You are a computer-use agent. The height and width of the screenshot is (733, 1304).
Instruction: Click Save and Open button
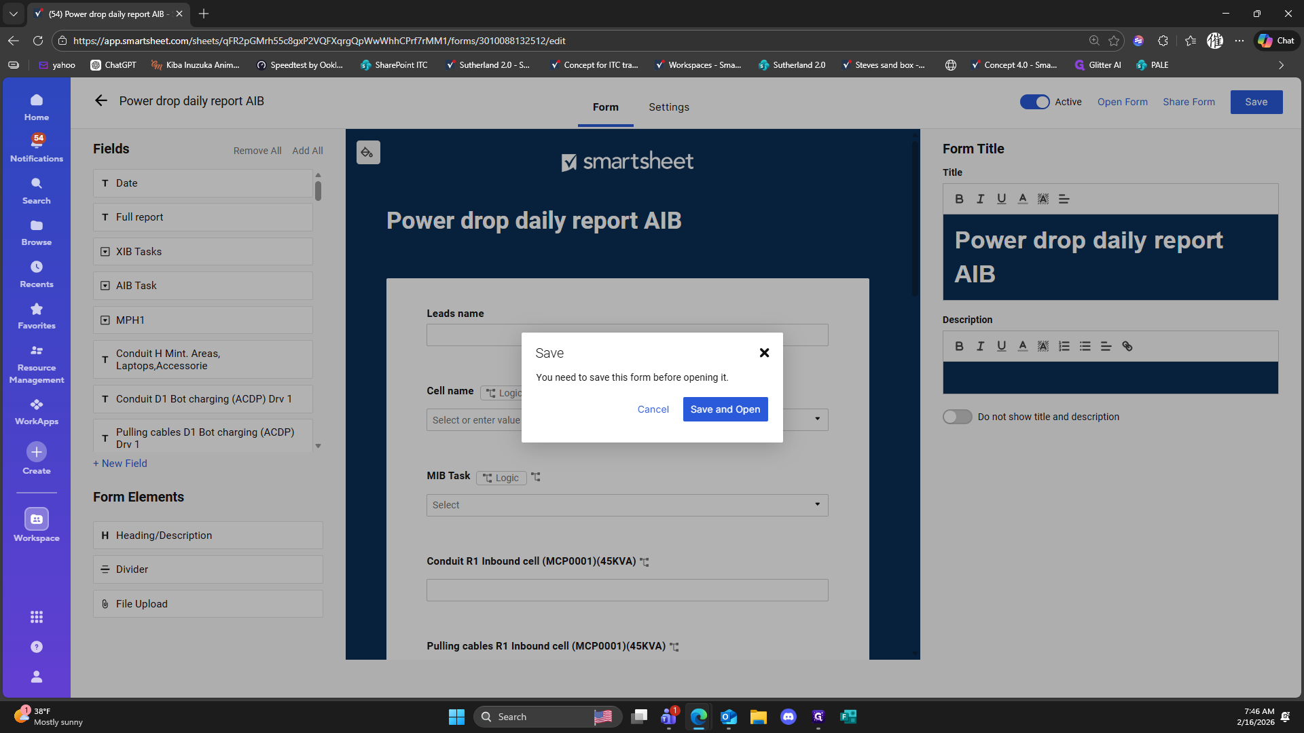(x=725, y=409)
